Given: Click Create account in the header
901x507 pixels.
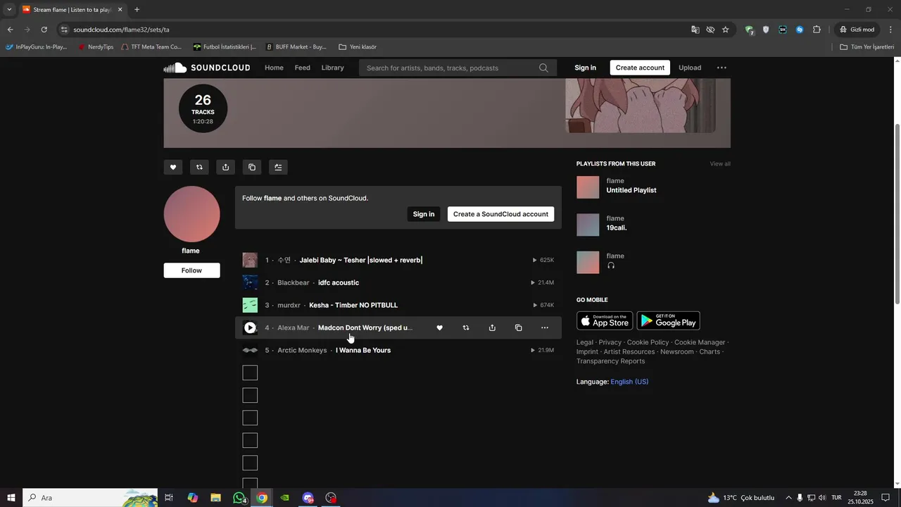Looking at the screenshot, I should point(640,68).
